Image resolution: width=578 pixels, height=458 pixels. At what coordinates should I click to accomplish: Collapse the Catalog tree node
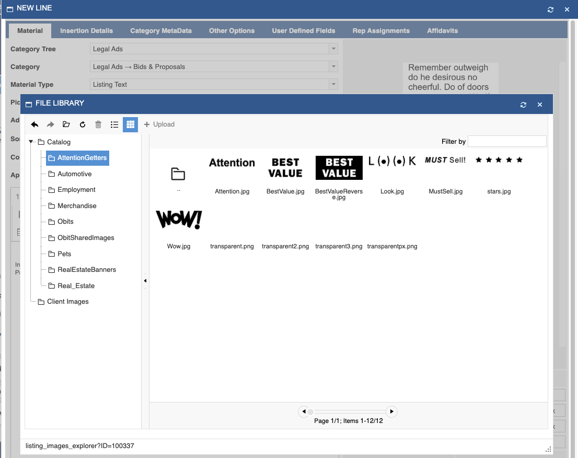pyautogui.click(x=31, y=142)
